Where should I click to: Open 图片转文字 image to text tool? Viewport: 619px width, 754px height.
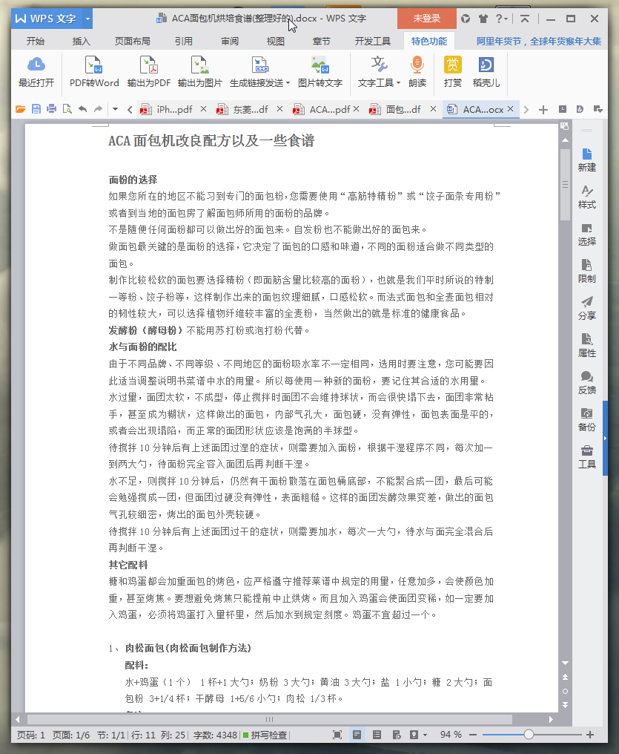(x=320, y=72)
